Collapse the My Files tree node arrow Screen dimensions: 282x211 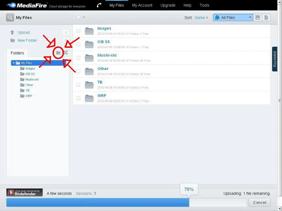(x=13, y=63)
